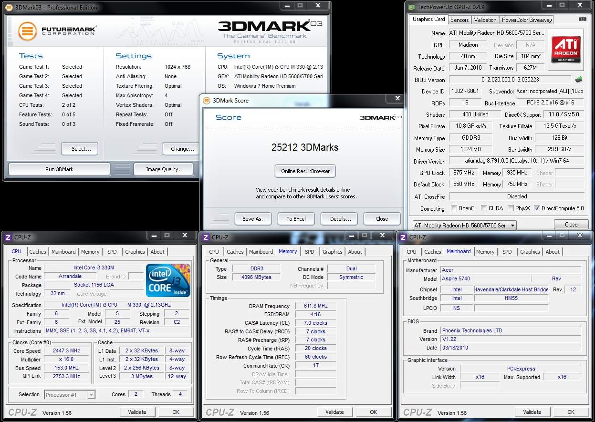The image size is (595, 422).
Task: Click the BIOS save chip icon in GPU-Z
Action: coord(579,80)
